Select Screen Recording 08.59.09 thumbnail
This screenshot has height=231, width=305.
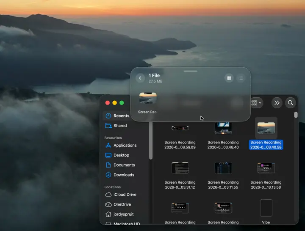pos(180,128)
